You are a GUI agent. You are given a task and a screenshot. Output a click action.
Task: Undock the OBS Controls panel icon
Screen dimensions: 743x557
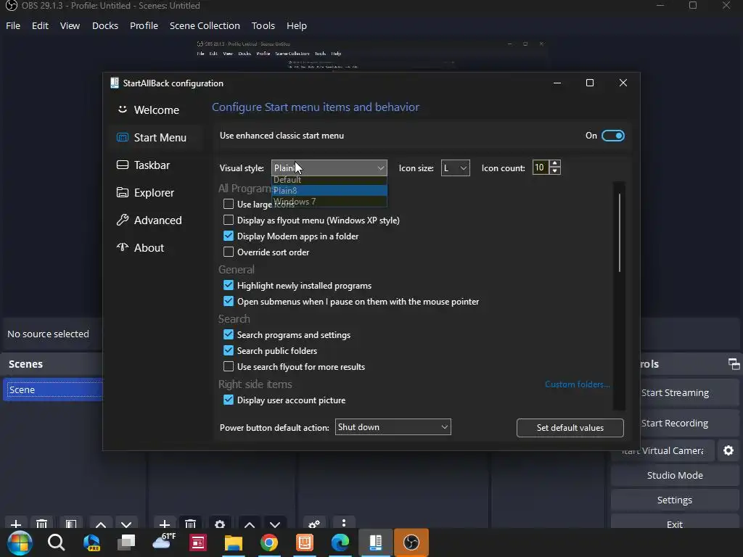[734, 364]
